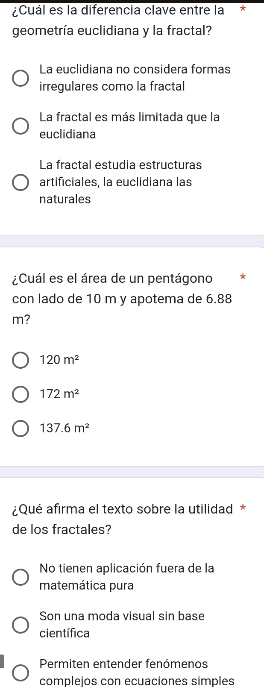Click the 120 m² label text
The height and width of the screenshot is (687, 264).
[59, 360]
